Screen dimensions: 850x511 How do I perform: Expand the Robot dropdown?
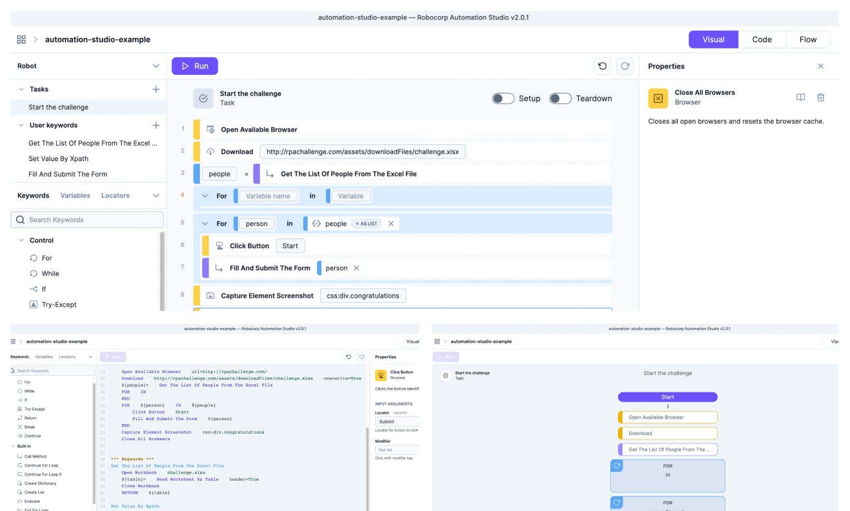pos(156,66)
